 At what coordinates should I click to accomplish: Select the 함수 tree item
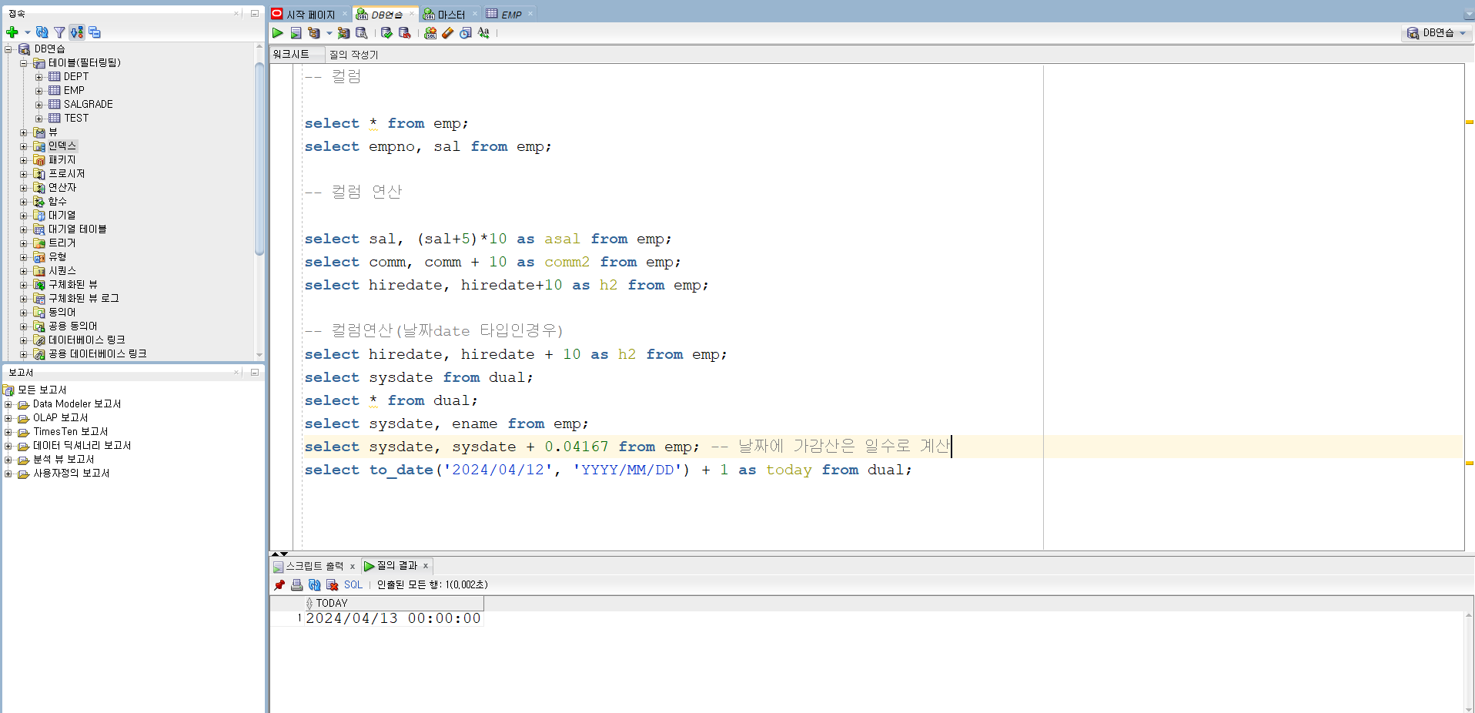point(57,202)
